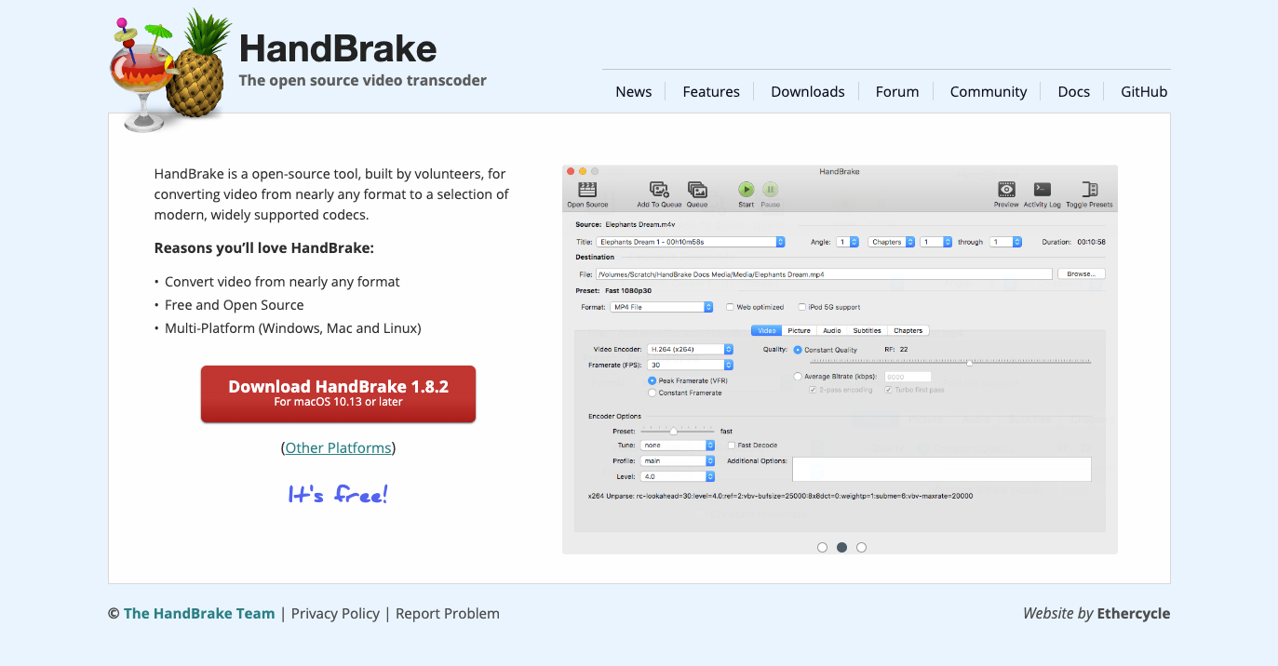
Task: Select the active middle carousel dot
Action: tap(841, 548)
